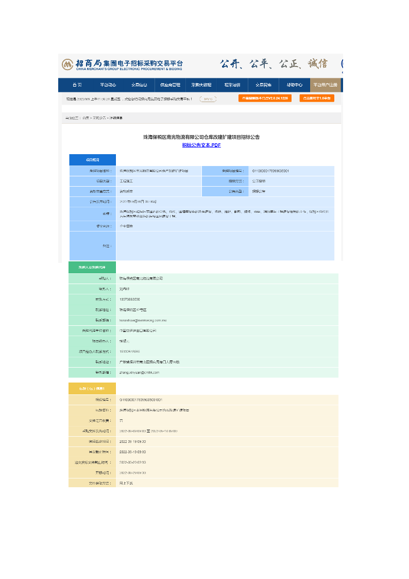The image size is (409, 579).
Task: Open the 招标公告文本.PDF link
Action: click(x=201, y=145)
